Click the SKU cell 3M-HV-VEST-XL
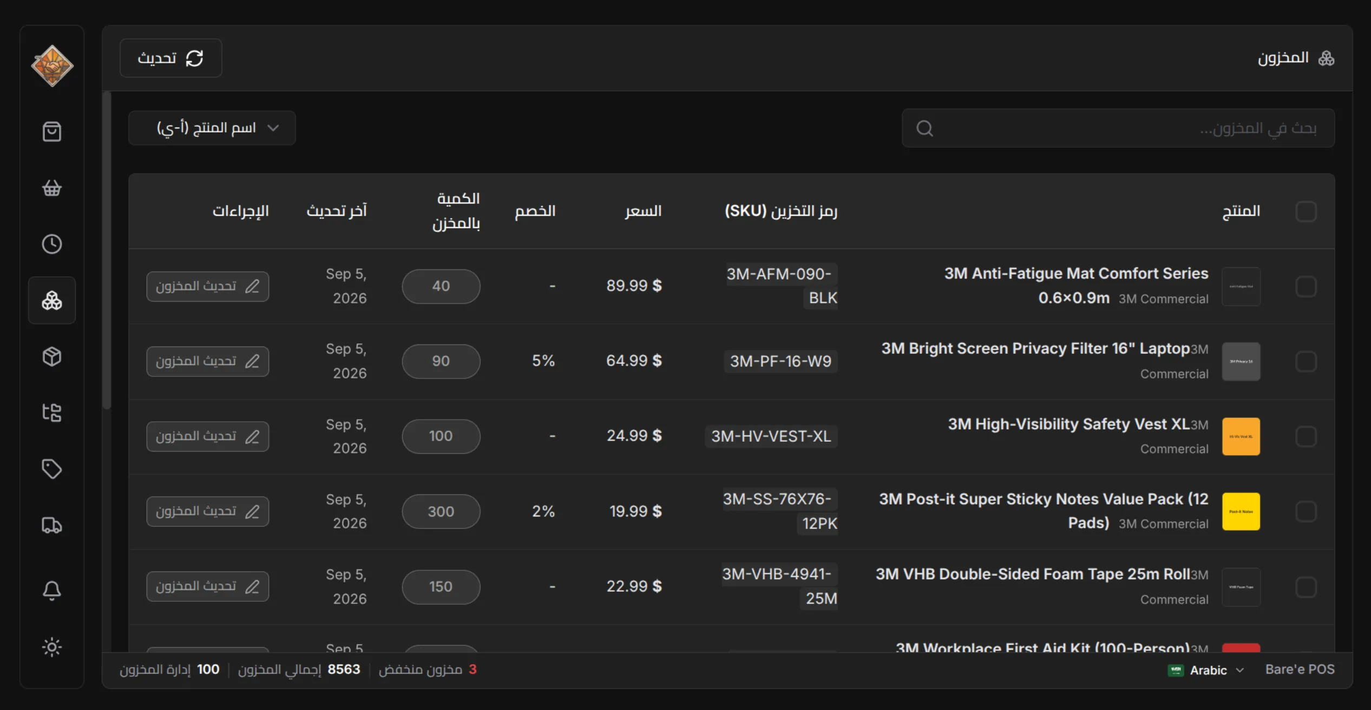The height and width of the screenshot is (710, 1371). tap(771, 436)
